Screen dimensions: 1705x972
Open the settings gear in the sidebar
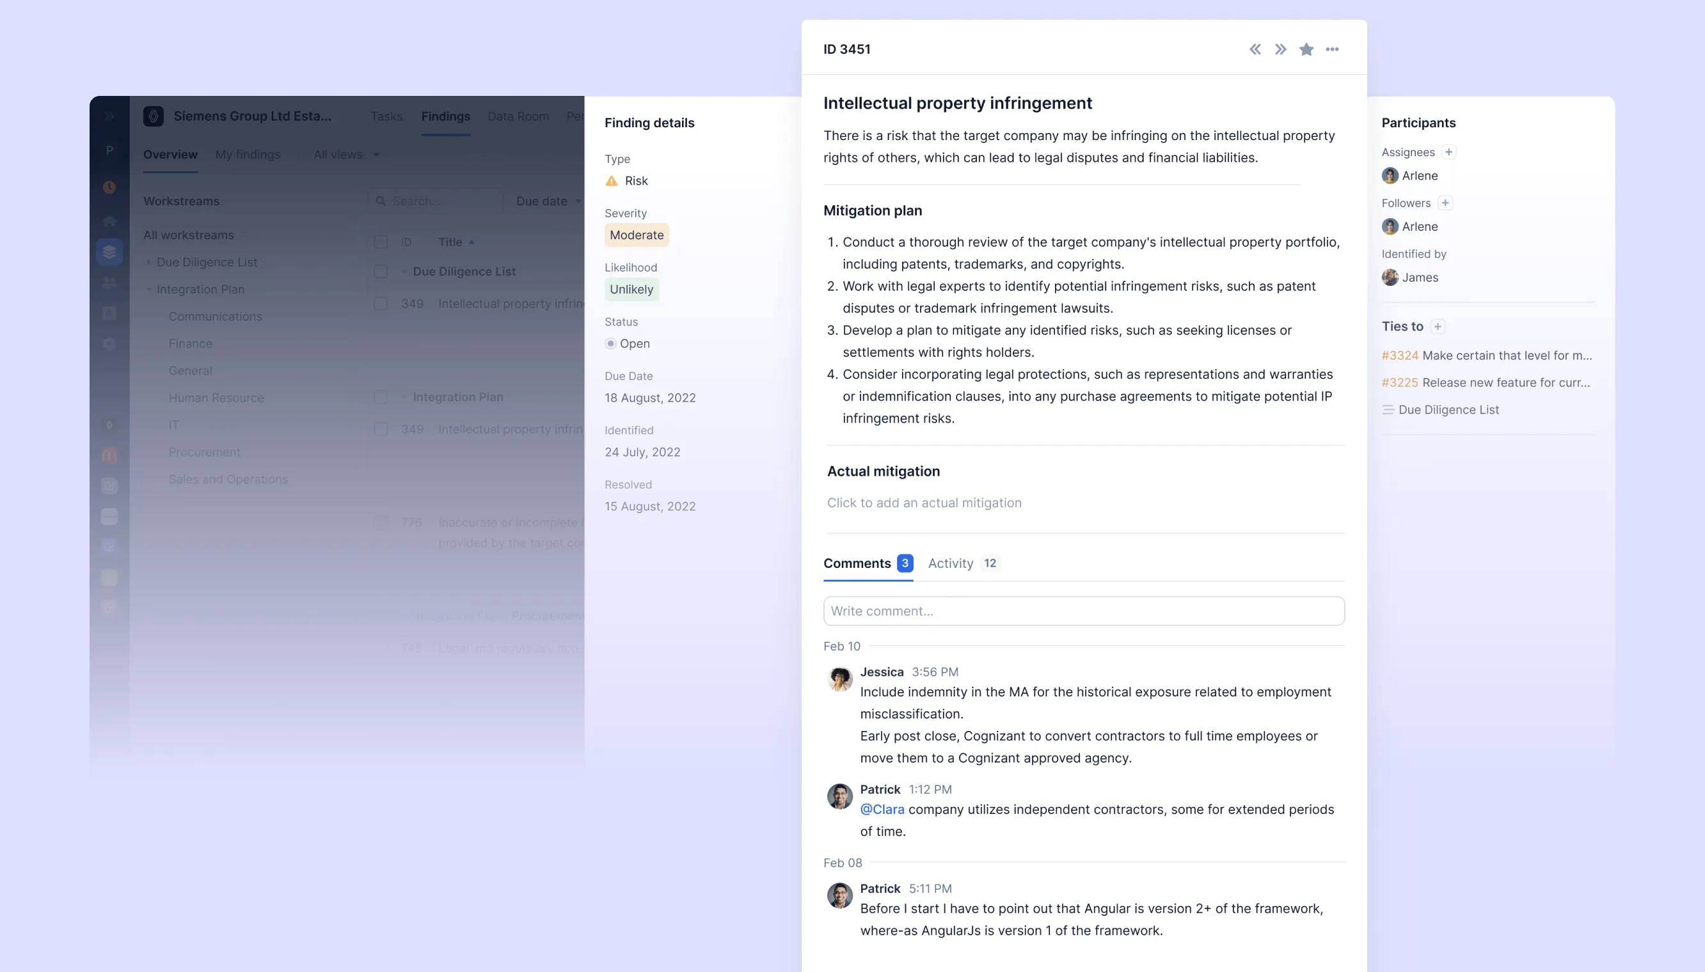(109, 344)
